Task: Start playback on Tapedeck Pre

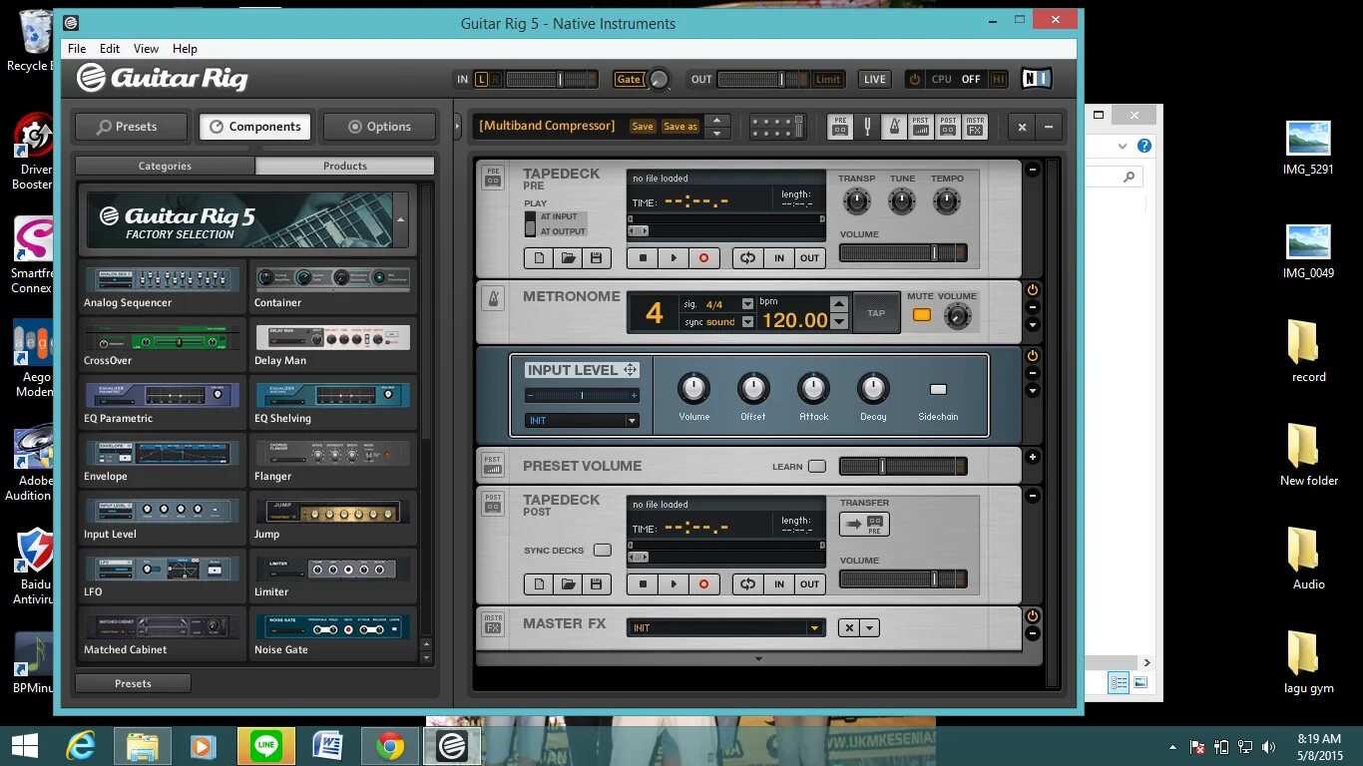Action: pyautogui.click(x=673, y=258)
